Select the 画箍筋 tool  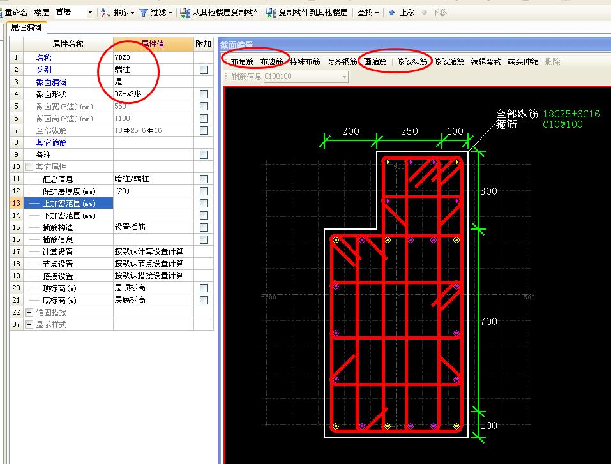[375, 61]
